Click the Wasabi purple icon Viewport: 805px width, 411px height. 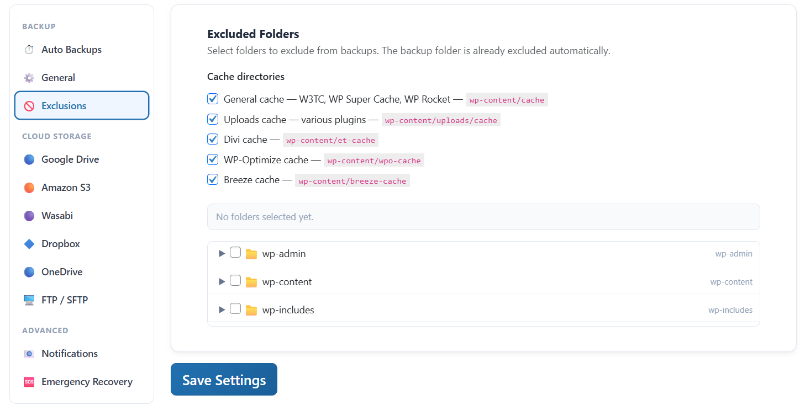tap(29, 216)
